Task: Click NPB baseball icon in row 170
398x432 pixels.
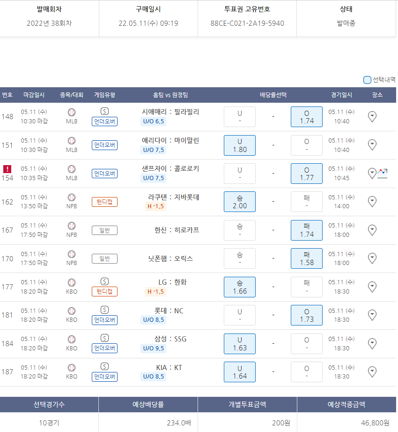Action: coord(72,254)
